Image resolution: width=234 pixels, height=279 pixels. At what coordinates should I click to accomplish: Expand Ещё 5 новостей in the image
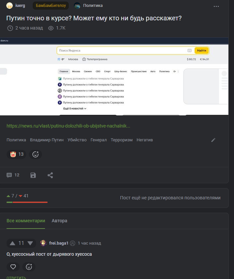point(75,109)
